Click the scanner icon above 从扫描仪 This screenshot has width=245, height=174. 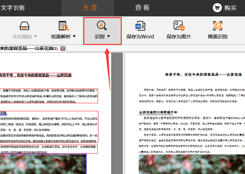(24, 26)
